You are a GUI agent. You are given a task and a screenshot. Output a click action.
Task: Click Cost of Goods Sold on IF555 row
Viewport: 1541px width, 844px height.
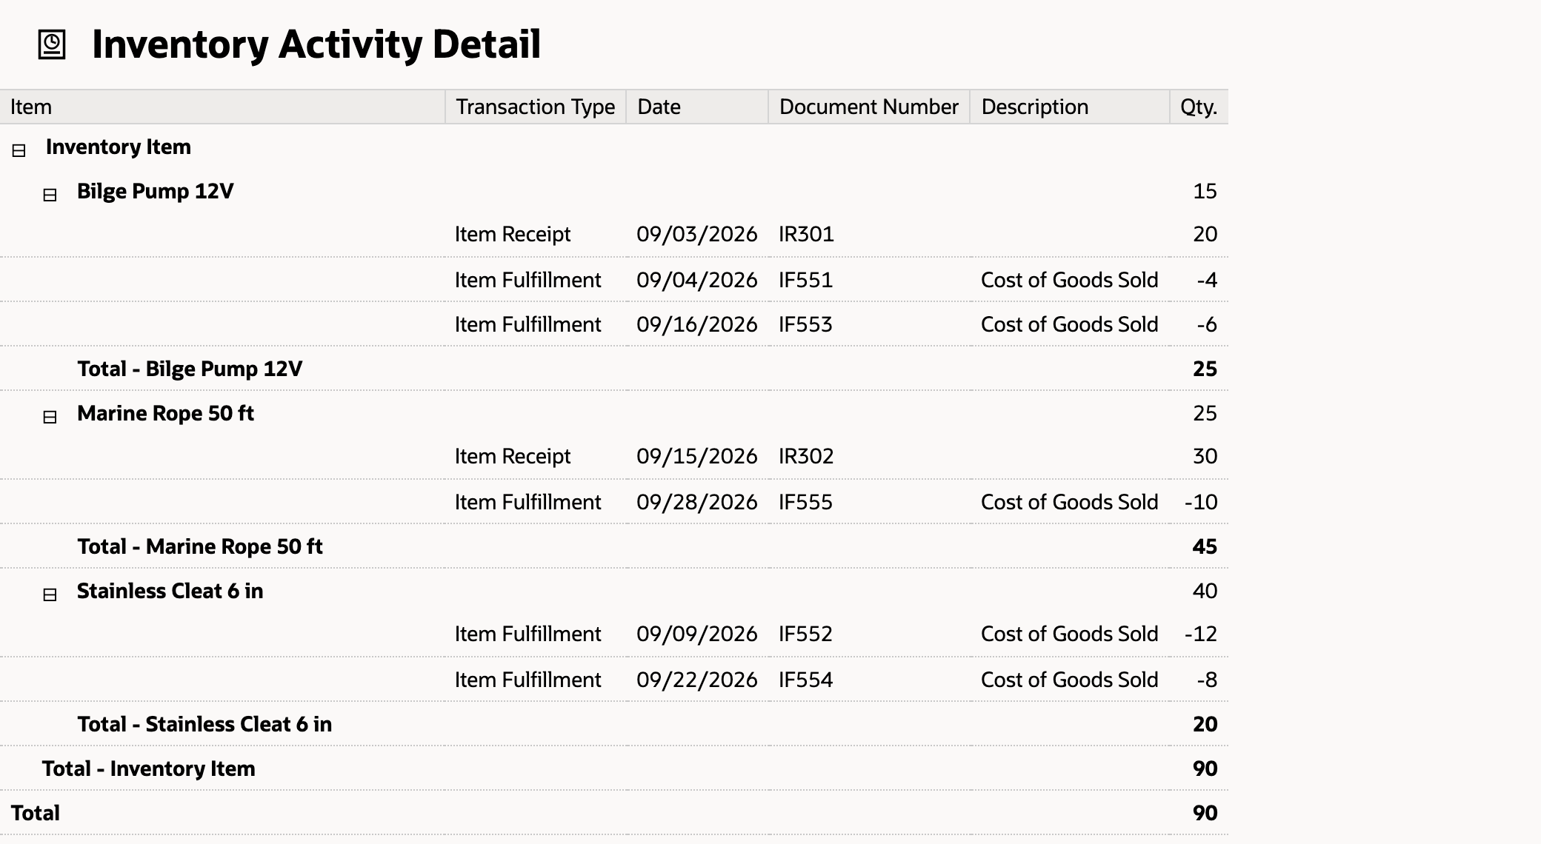pyautogui.click(x=1070, y=502)
